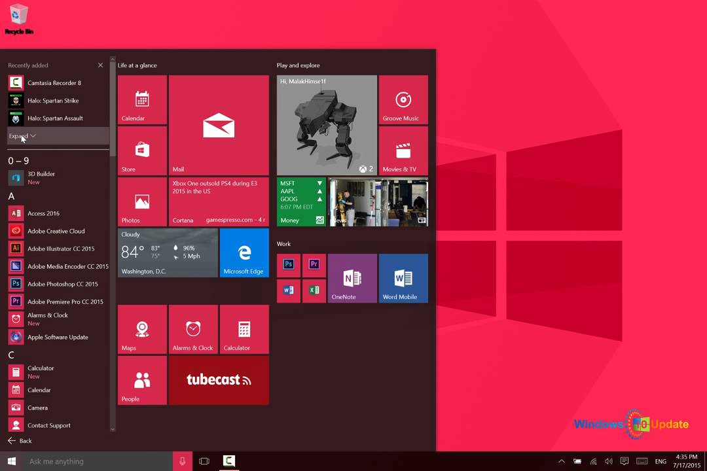Open Calendar in the app list
Screen dimensions: 707x471
(x=58, y=390)
